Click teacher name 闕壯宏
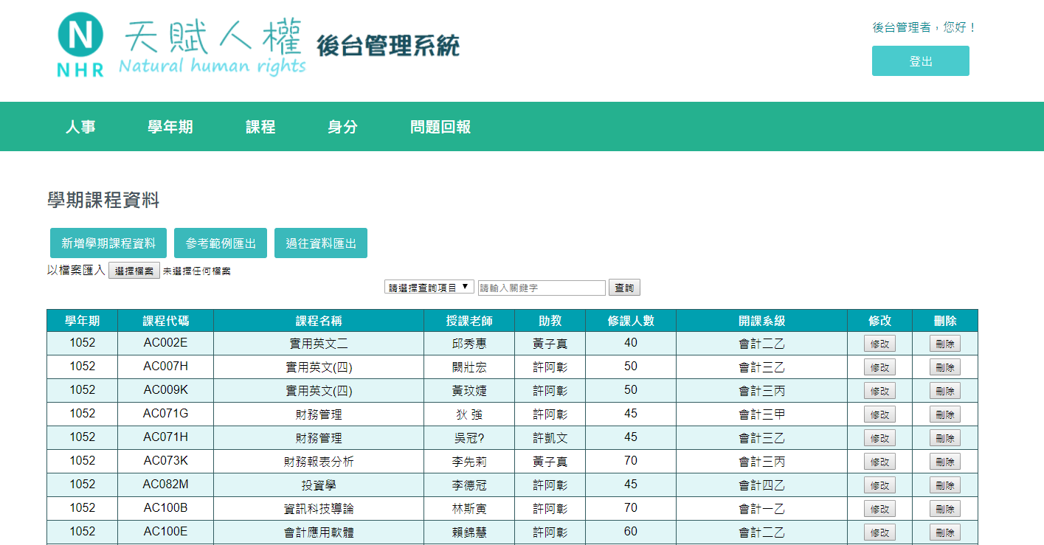 [469, 367]
